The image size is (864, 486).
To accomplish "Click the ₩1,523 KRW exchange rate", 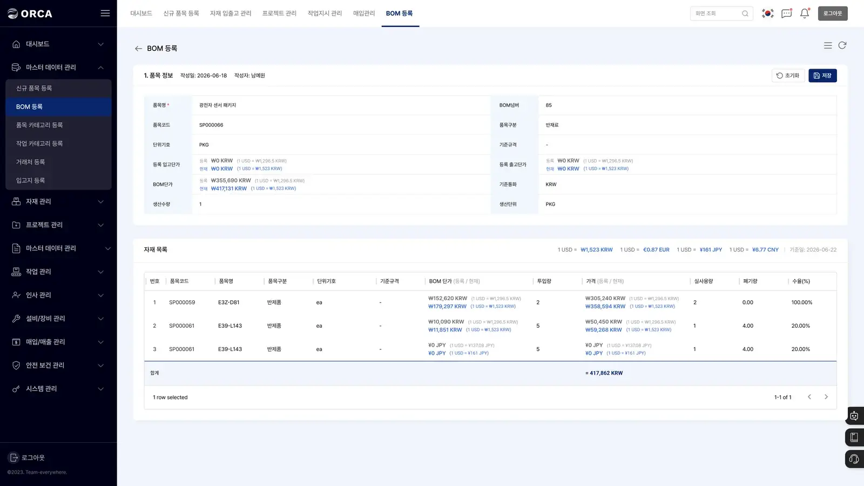I will tap(597, 250).
